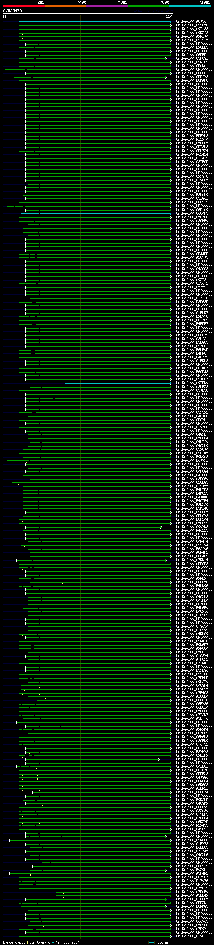Open hit UniRef100_A9RZI8

[x=192, y=33]
